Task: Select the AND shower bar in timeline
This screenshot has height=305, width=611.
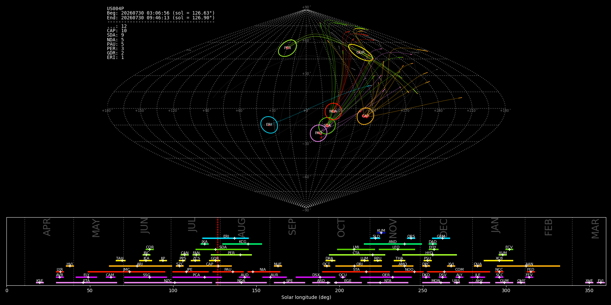Action: pyautogui.click(x=393, y=244)
